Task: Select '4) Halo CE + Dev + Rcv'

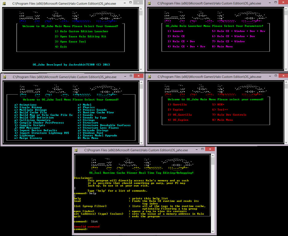Action: [186, 46]
